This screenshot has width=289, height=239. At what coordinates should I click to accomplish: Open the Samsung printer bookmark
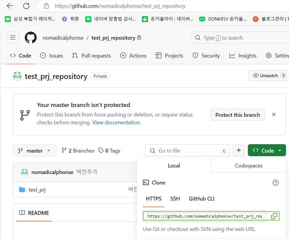30,19
